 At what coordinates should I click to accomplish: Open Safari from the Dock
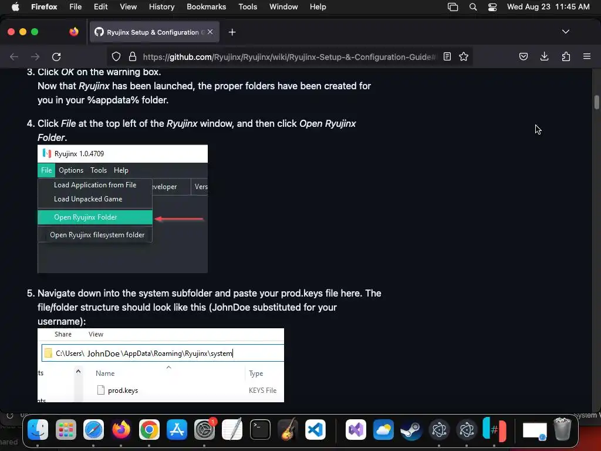93,429
